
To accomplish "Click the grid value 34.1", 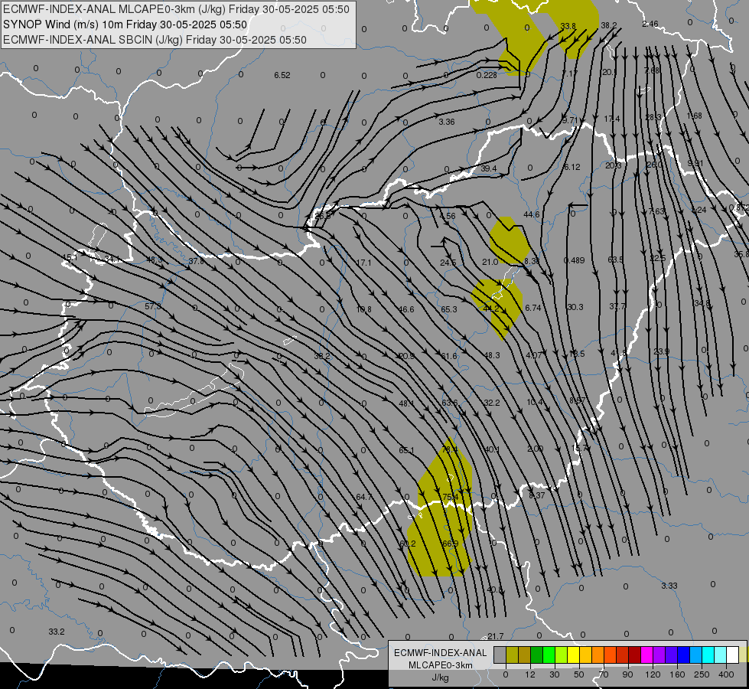I will (112, 260).
